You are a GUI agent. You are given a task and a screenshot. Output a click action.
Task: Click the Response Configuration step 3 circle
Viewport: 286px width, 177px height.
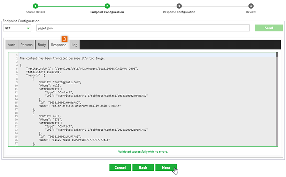[x=179, y=6]
